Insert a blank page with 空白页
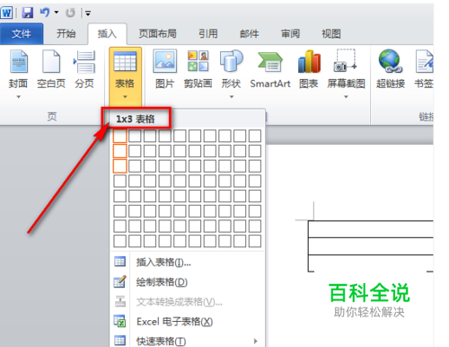The image size is (449, 347). [51, 69]
